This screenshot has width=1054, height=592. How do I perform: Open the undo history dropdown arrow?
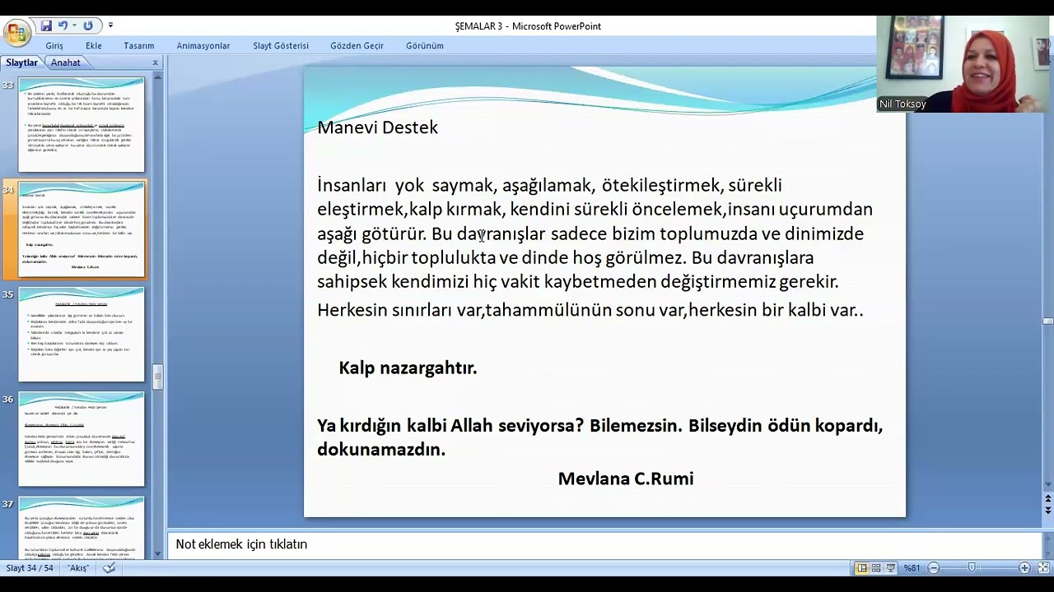74,26
